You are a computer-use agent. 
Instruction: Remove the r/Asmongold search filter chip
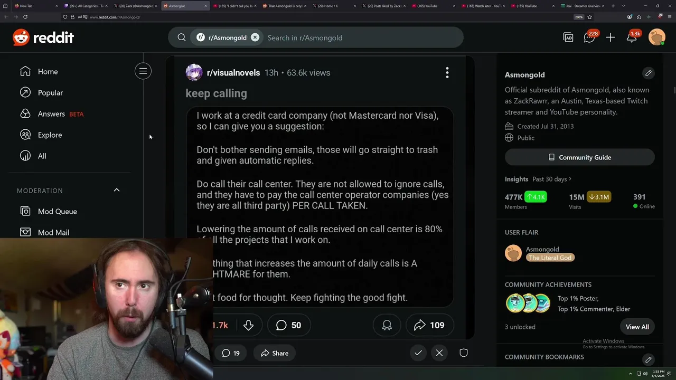point(255,37)
